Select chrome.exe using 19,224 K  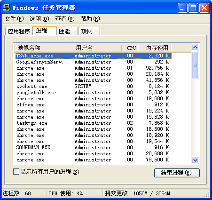pos(94,111)
